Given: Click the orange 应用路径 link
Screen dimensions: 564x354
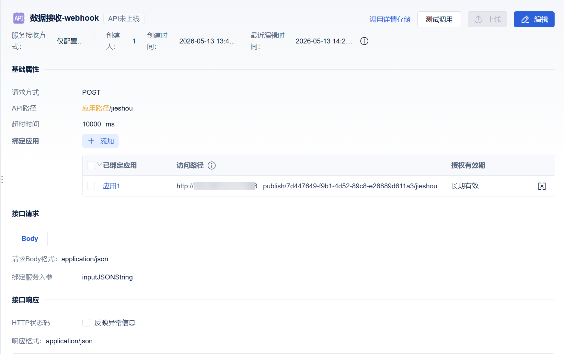Looking at the screenshot, I should click(96, 108).
